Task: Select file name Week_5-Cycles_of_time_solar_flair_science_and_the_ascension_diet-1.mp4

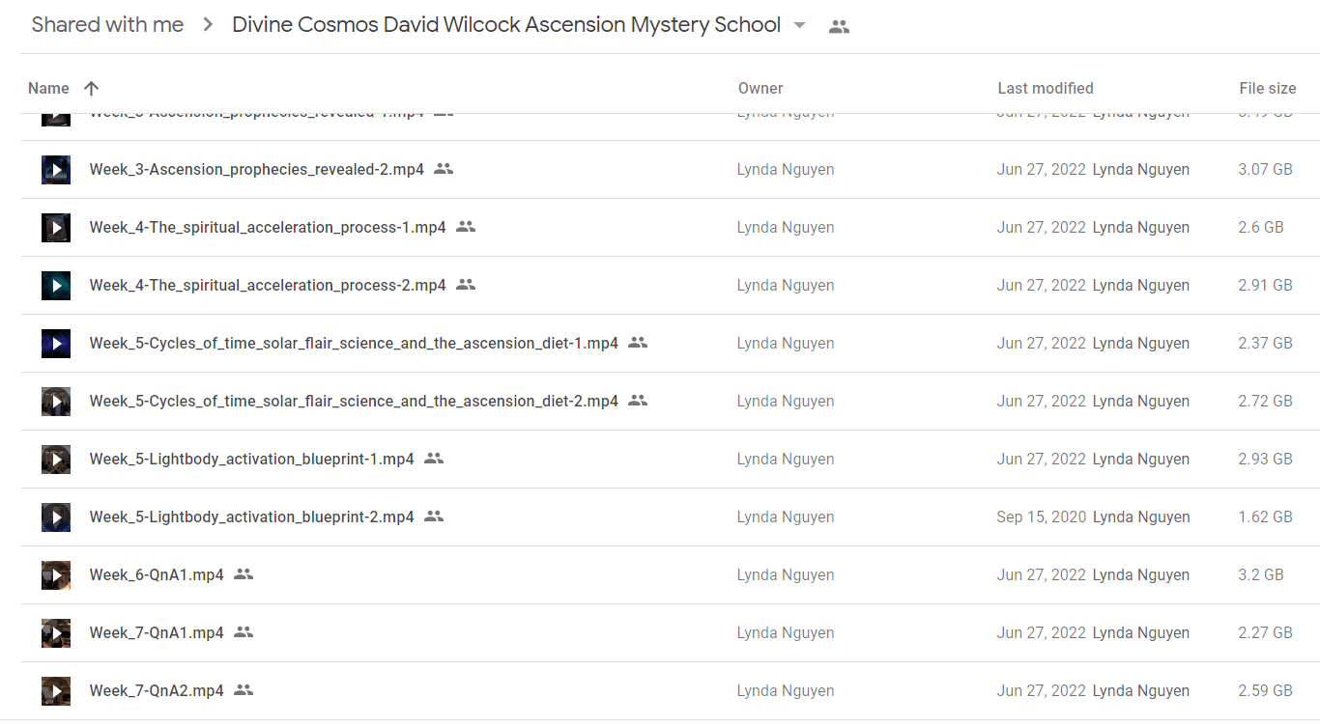Action: tap(354, 344)
